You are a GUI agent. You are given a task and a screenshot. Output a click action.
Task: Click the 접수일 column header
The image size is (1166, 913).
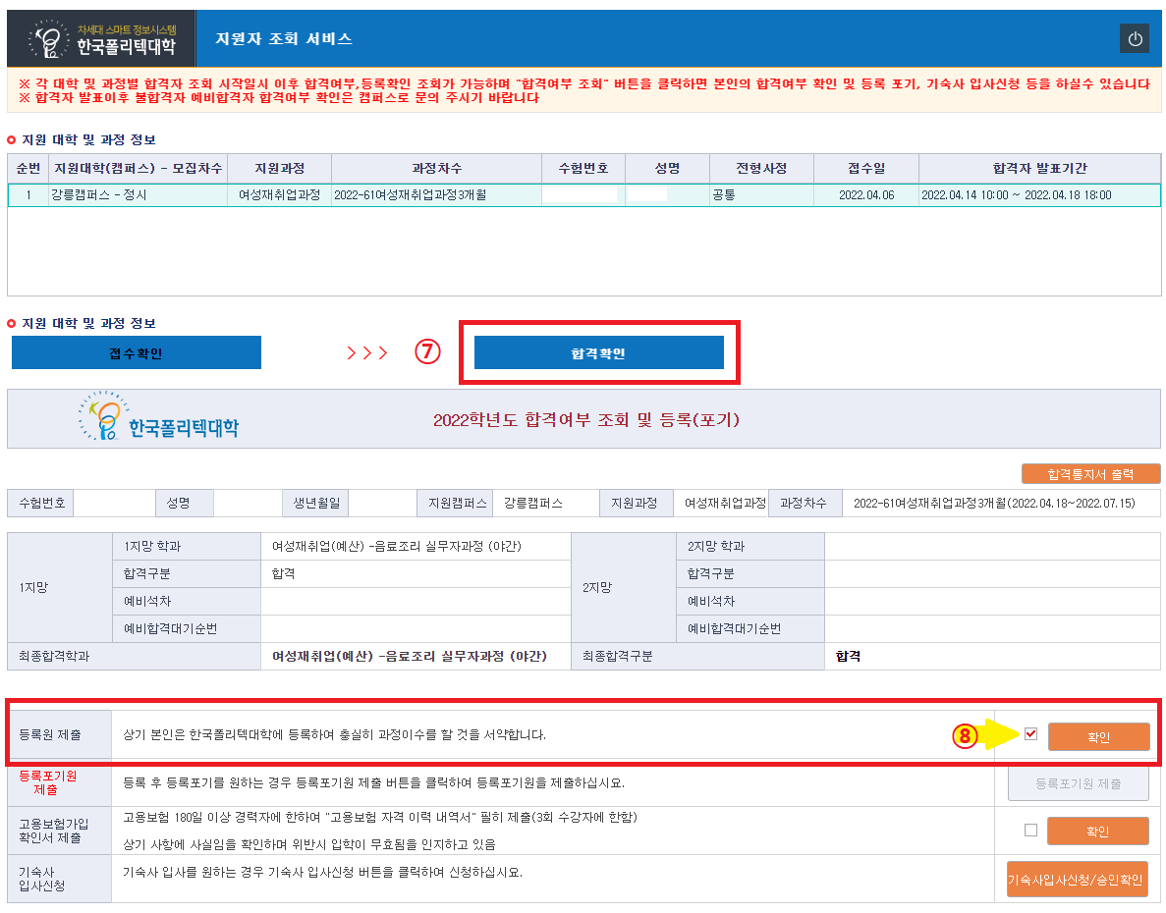[865, 168]
